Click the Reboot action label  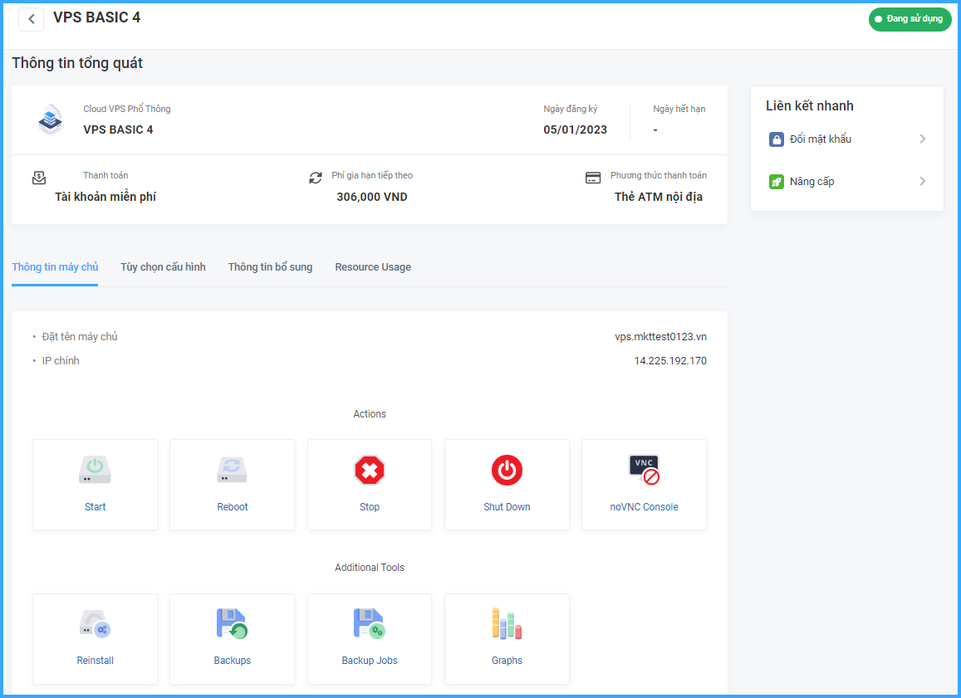coord(233,507)
